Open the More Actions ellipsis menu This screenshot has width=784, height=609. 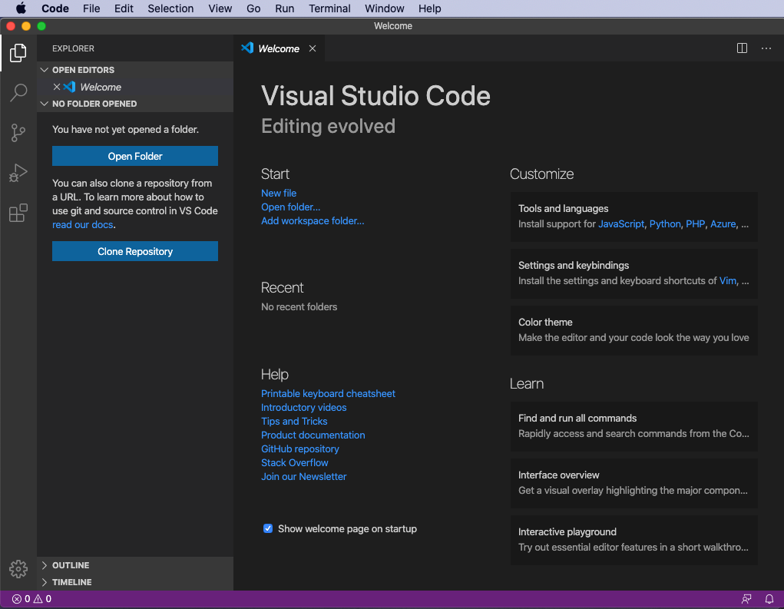click(766, 48)
